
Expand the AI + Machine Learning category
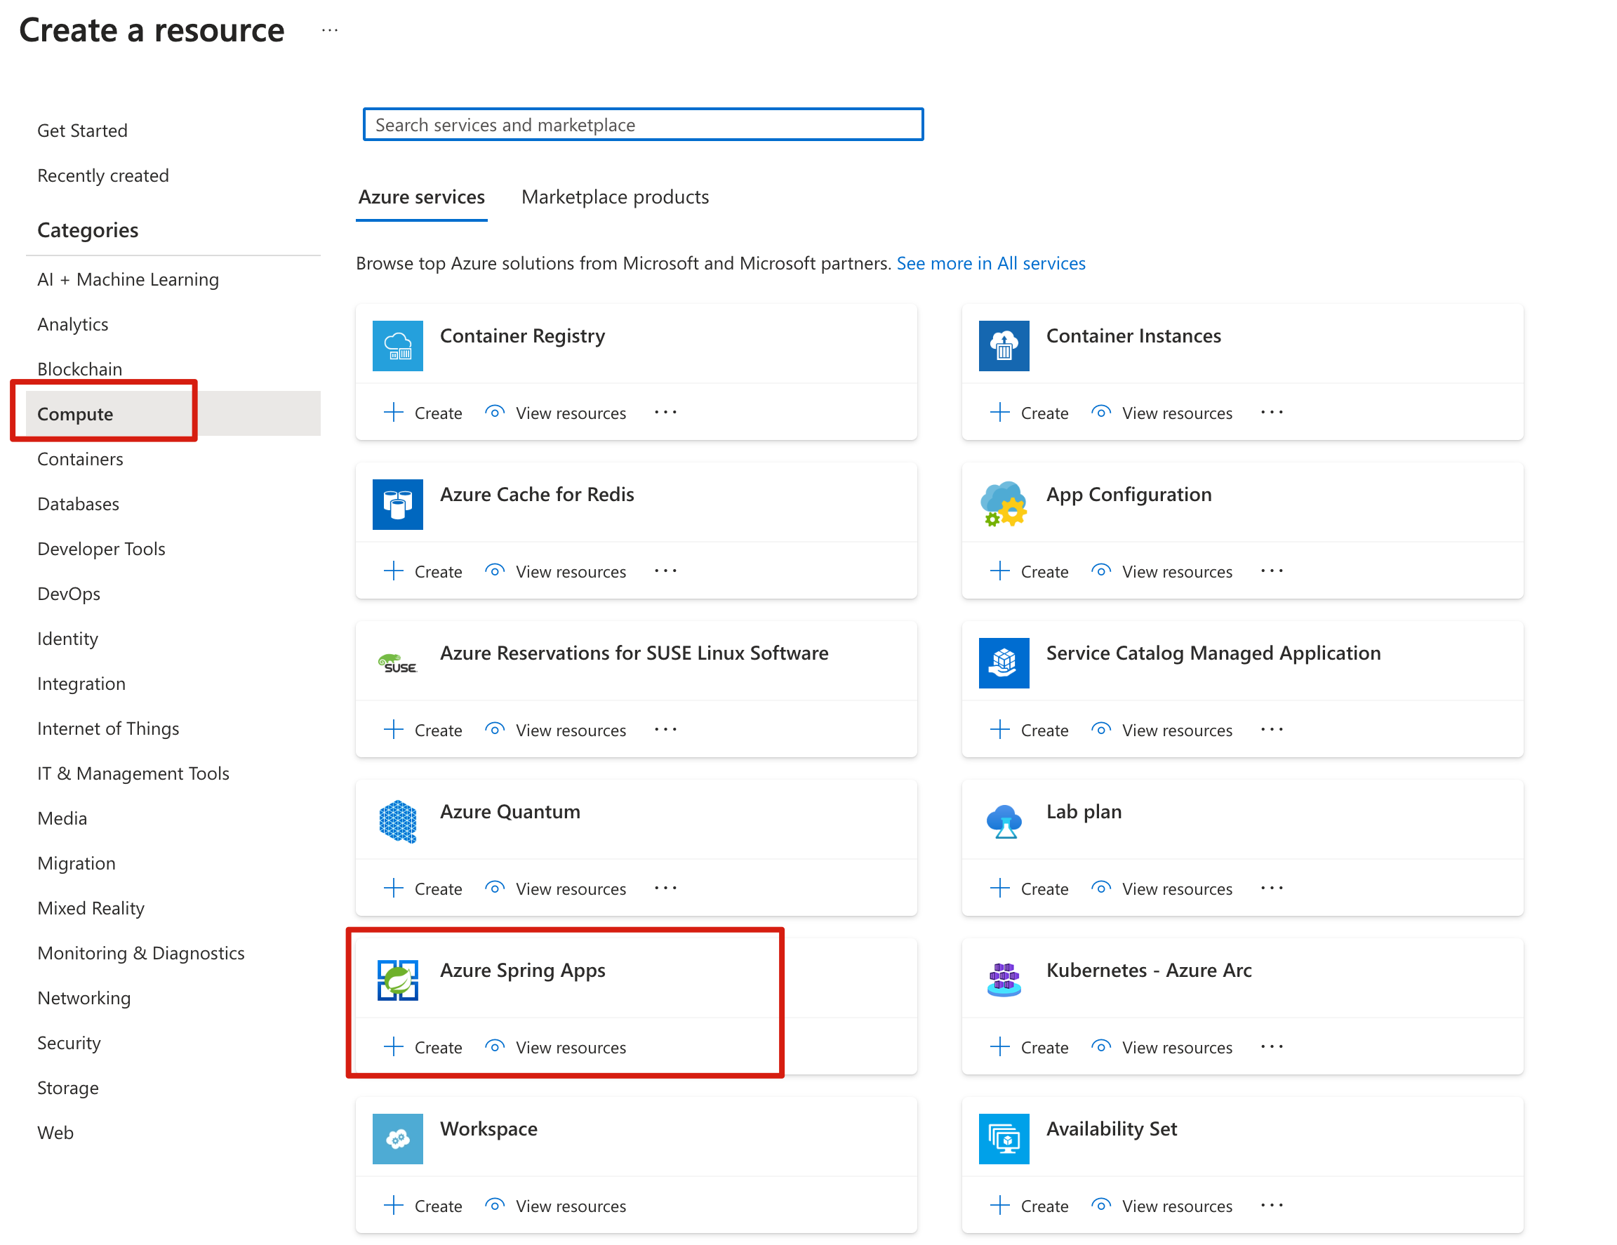[x=127, y=277]
